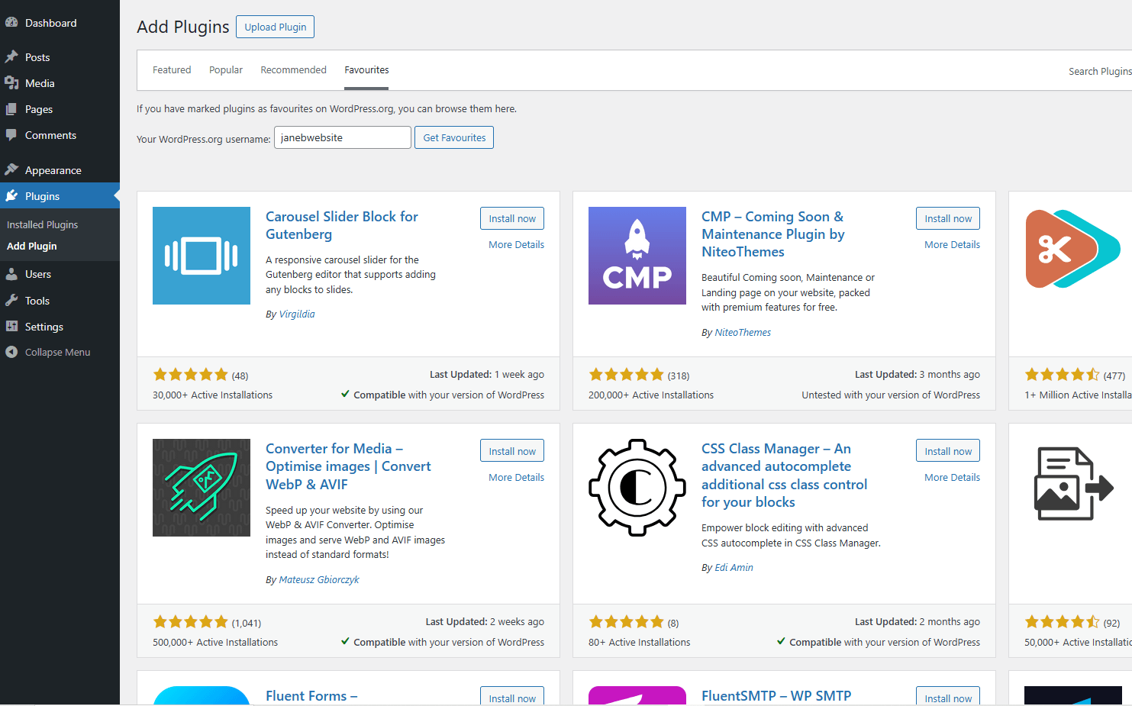
Task: Select the Appearance paintbrush icon
Action: 12,169
